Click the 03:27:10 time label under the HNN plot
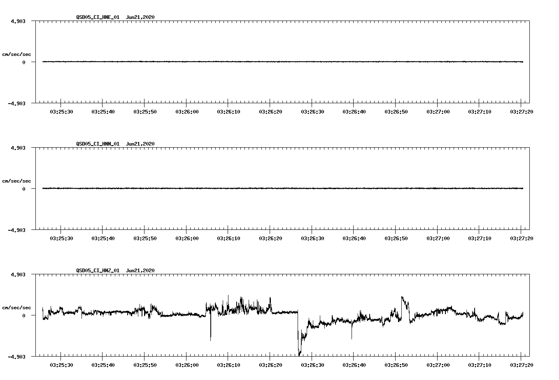The width and height of the screenshot is (559, 380). (x=480, y=238)
